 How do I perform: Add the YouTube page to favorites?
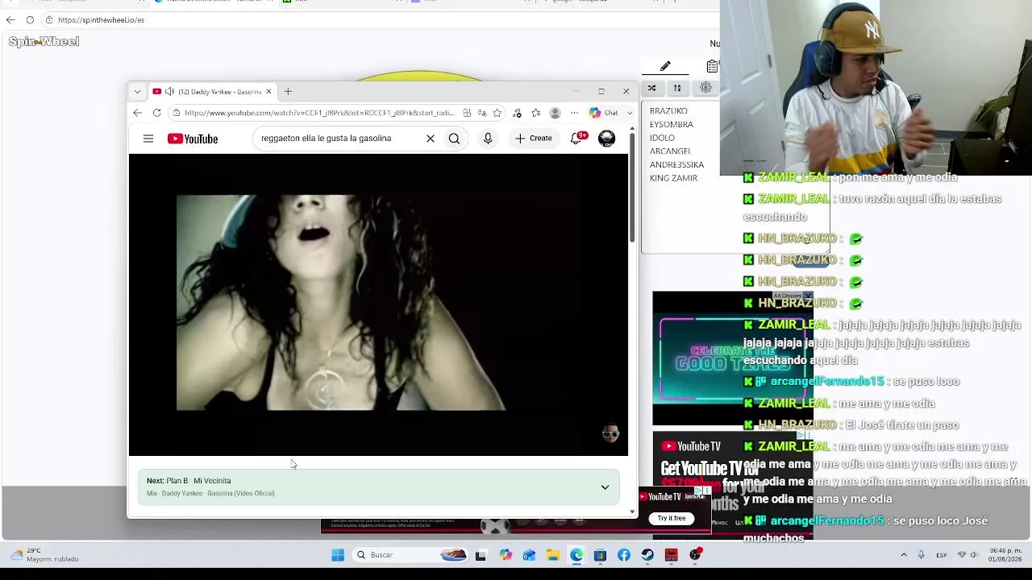click(497, 113)
